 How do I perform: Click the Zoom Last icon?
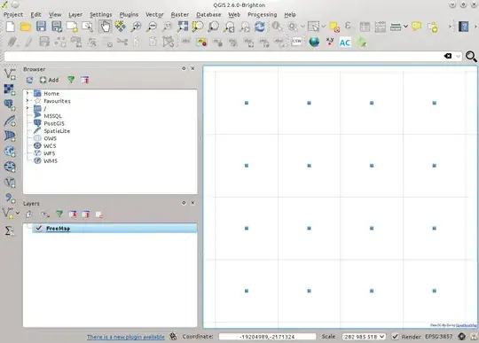click(x=229, y=27)
